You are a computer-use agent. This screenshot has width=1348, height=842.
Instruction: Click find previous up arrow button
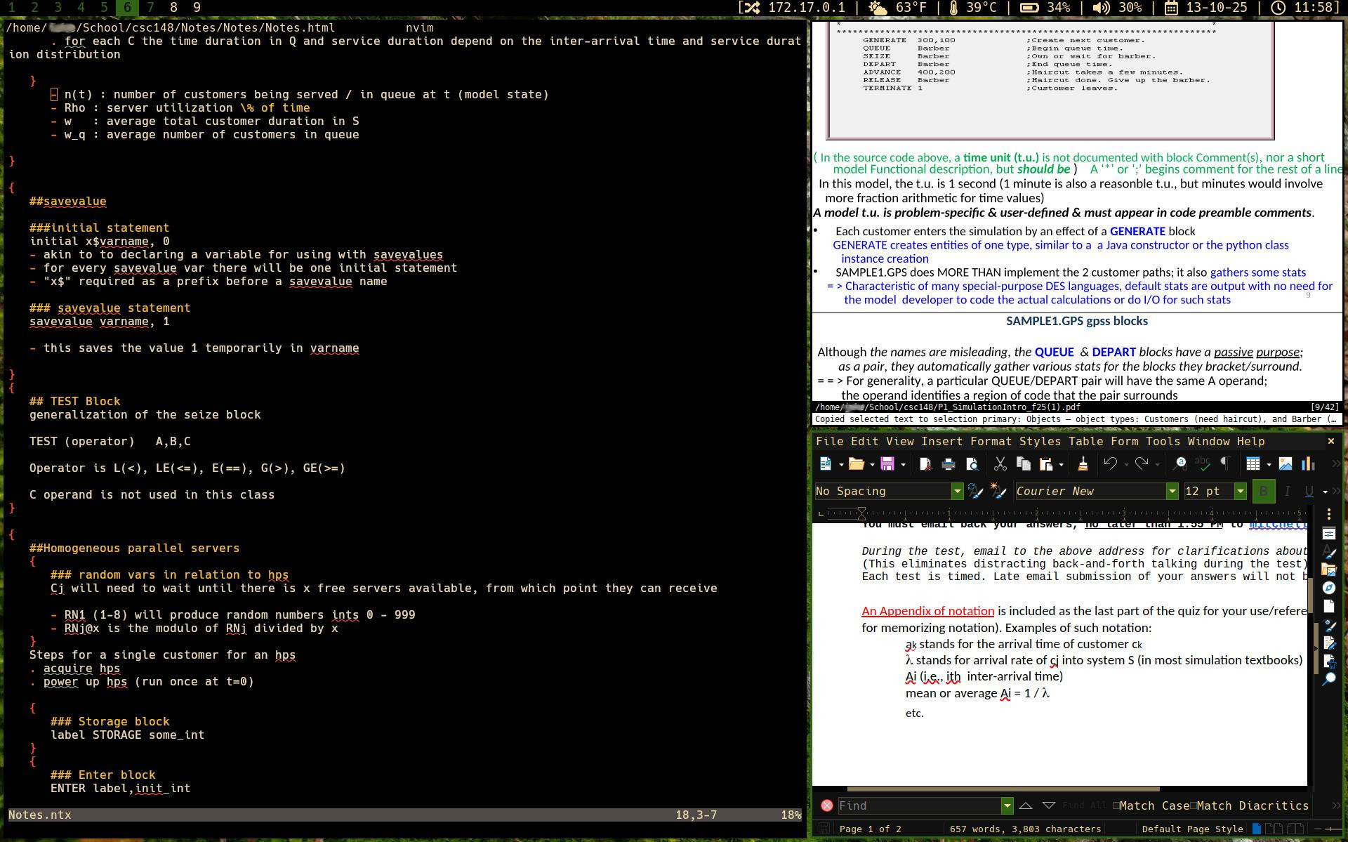1026,805
